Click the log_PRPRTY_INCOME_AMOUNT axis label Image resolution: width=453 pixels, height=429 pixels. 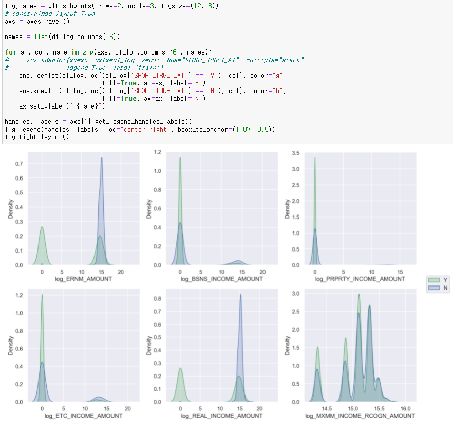coord(360,279)
